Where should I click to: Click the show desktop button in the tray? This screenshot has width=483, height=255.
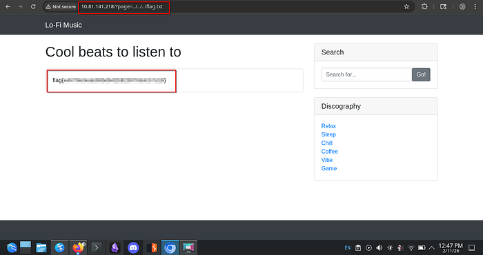tap(471, 247)
